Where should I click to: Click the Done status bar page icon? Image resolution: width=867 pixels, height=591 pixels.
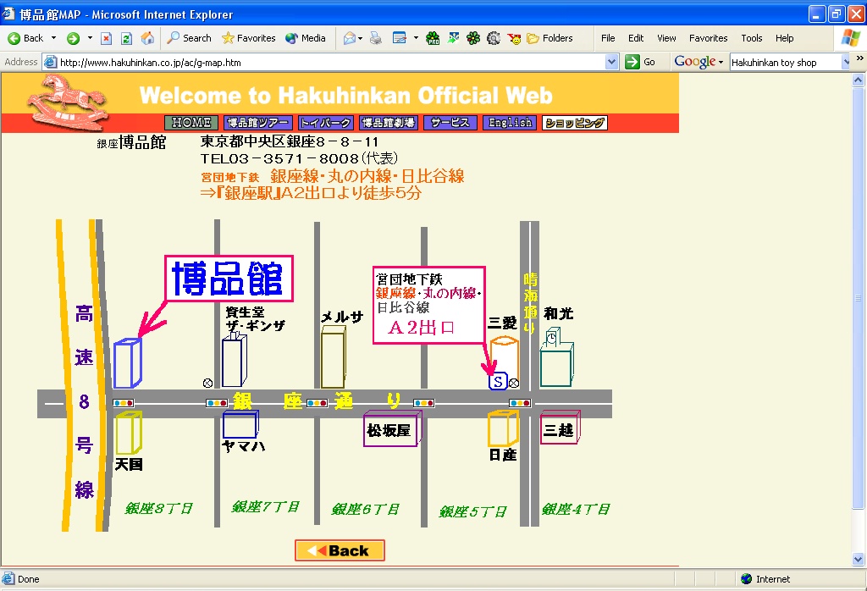8,579
